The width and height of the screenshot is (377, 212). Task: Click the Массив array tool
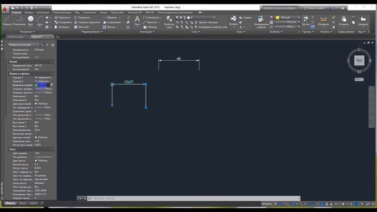(x=110, y=27)
